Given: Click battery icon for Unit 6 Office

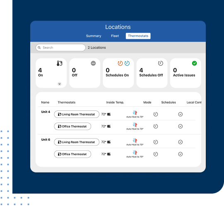Looking at the screenshot, I should click(x=109, y=154).
